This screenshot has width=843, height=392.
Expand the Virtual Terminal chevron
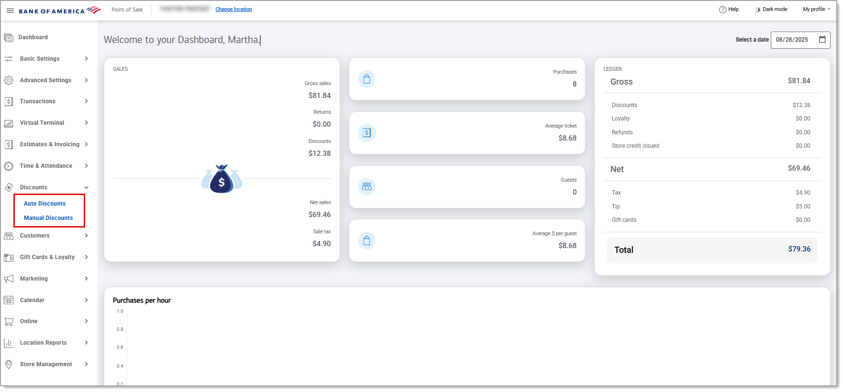(87, 123)
